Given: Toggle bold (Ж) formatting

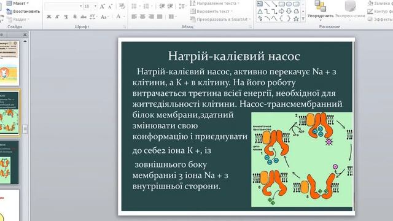Looking at the screenshot, I should (x=49, y=17).
